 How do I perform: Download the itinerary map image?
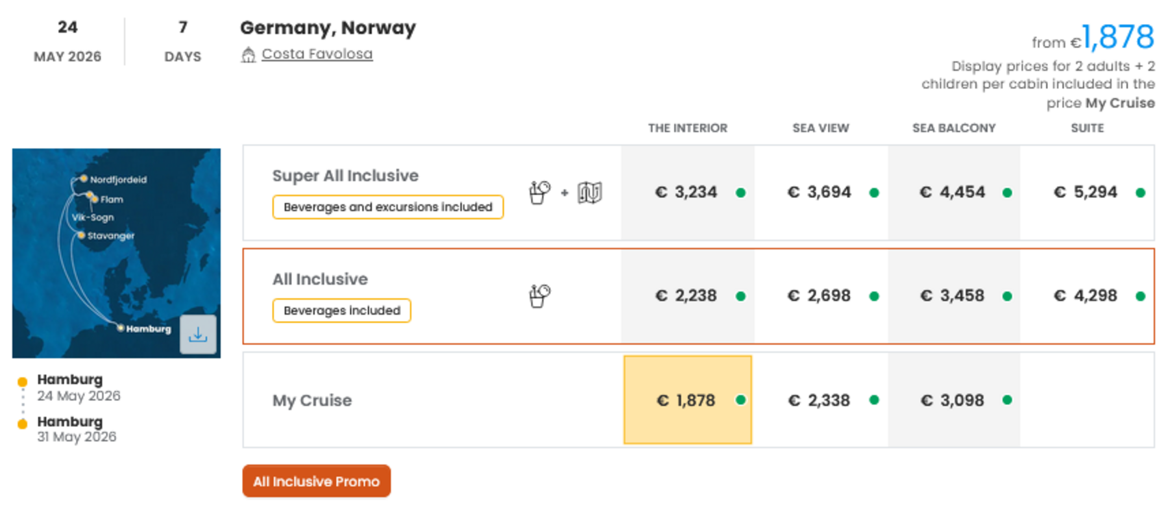coord(198,335)
